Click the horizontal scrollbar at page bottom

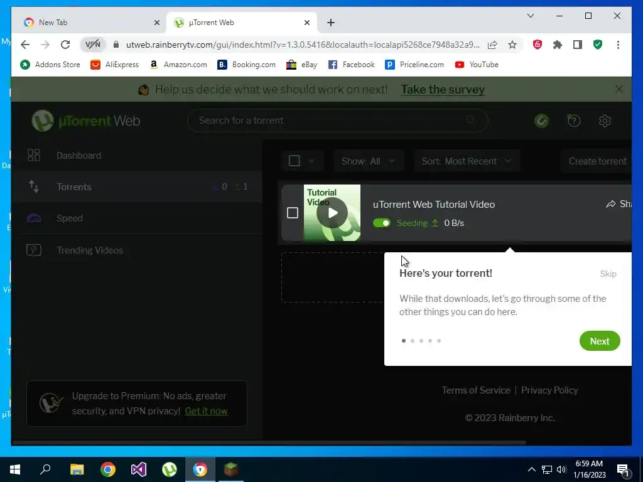[269, 442]
